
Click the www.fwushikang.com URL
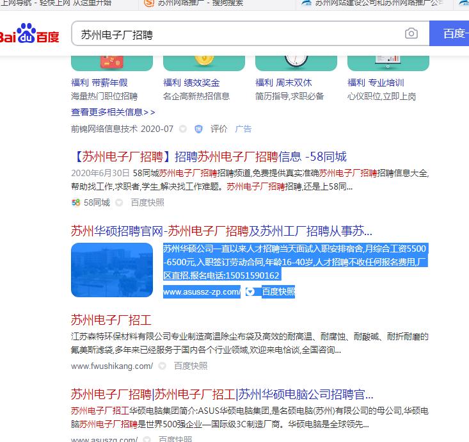point(112,366)
